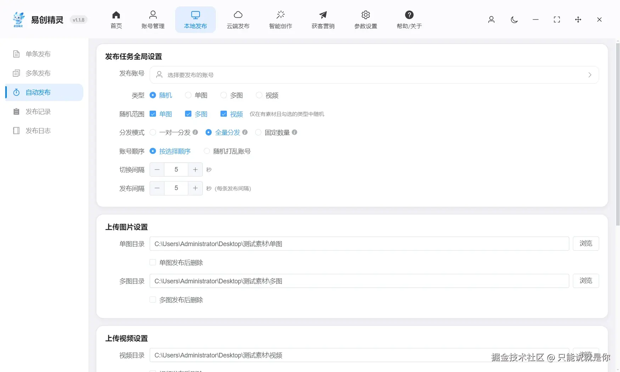Toggle dark mode moon icon
This screenshot has height=372, width=620.
(514, 20)
